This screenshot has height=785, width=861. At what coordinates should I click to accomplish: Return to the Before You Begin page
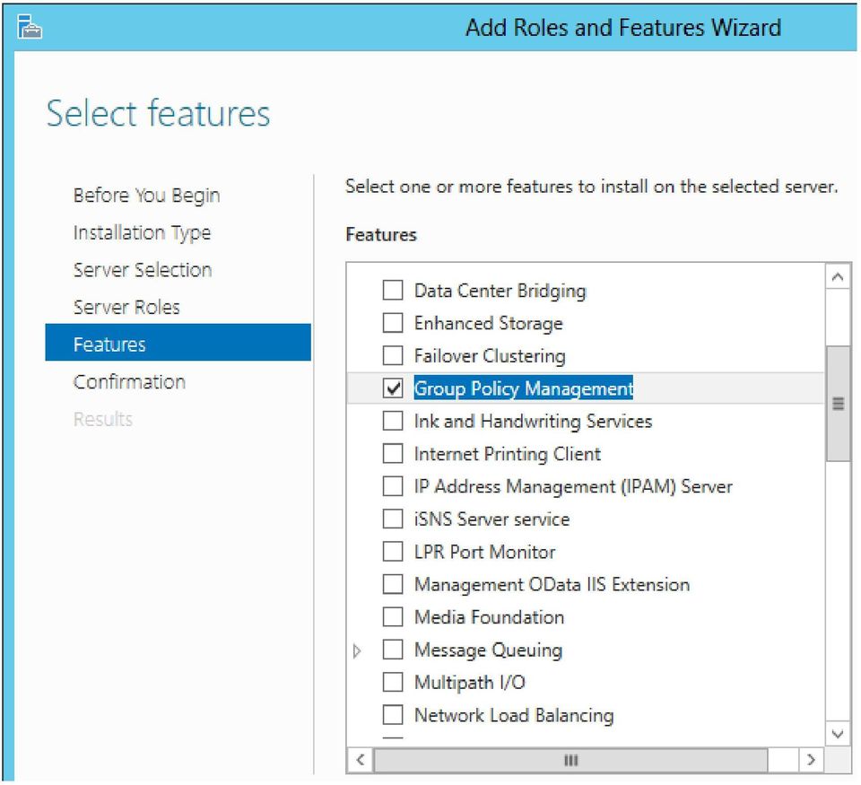pyautogui.click(x=146, y=196)
